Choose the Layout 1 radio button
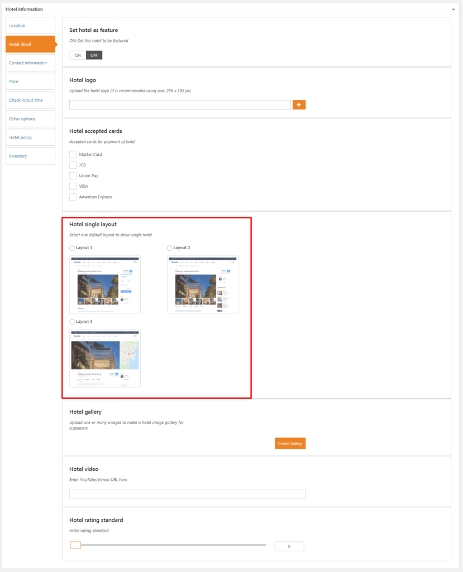Viewport: 463px width, 572px height. coord(72,248)
